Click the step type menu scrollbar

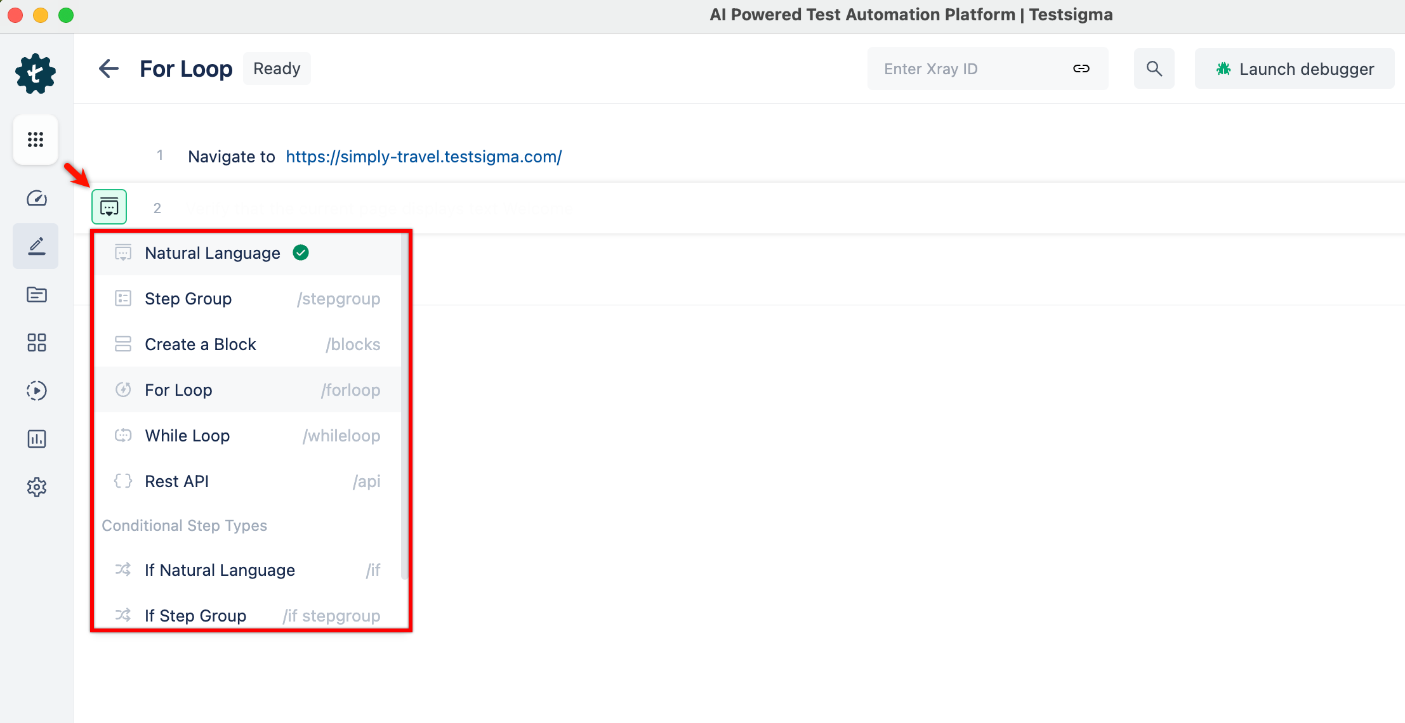pyautogui.click(x=404, y=407)
